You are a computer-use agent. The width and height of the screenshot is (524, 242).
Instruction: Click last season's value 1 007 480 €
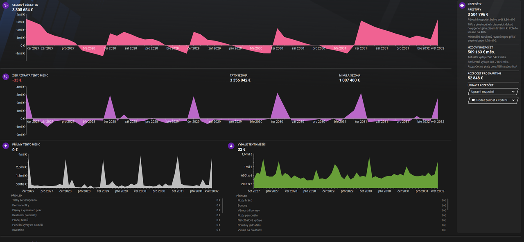pyautogui.click(x=350, y=80)
